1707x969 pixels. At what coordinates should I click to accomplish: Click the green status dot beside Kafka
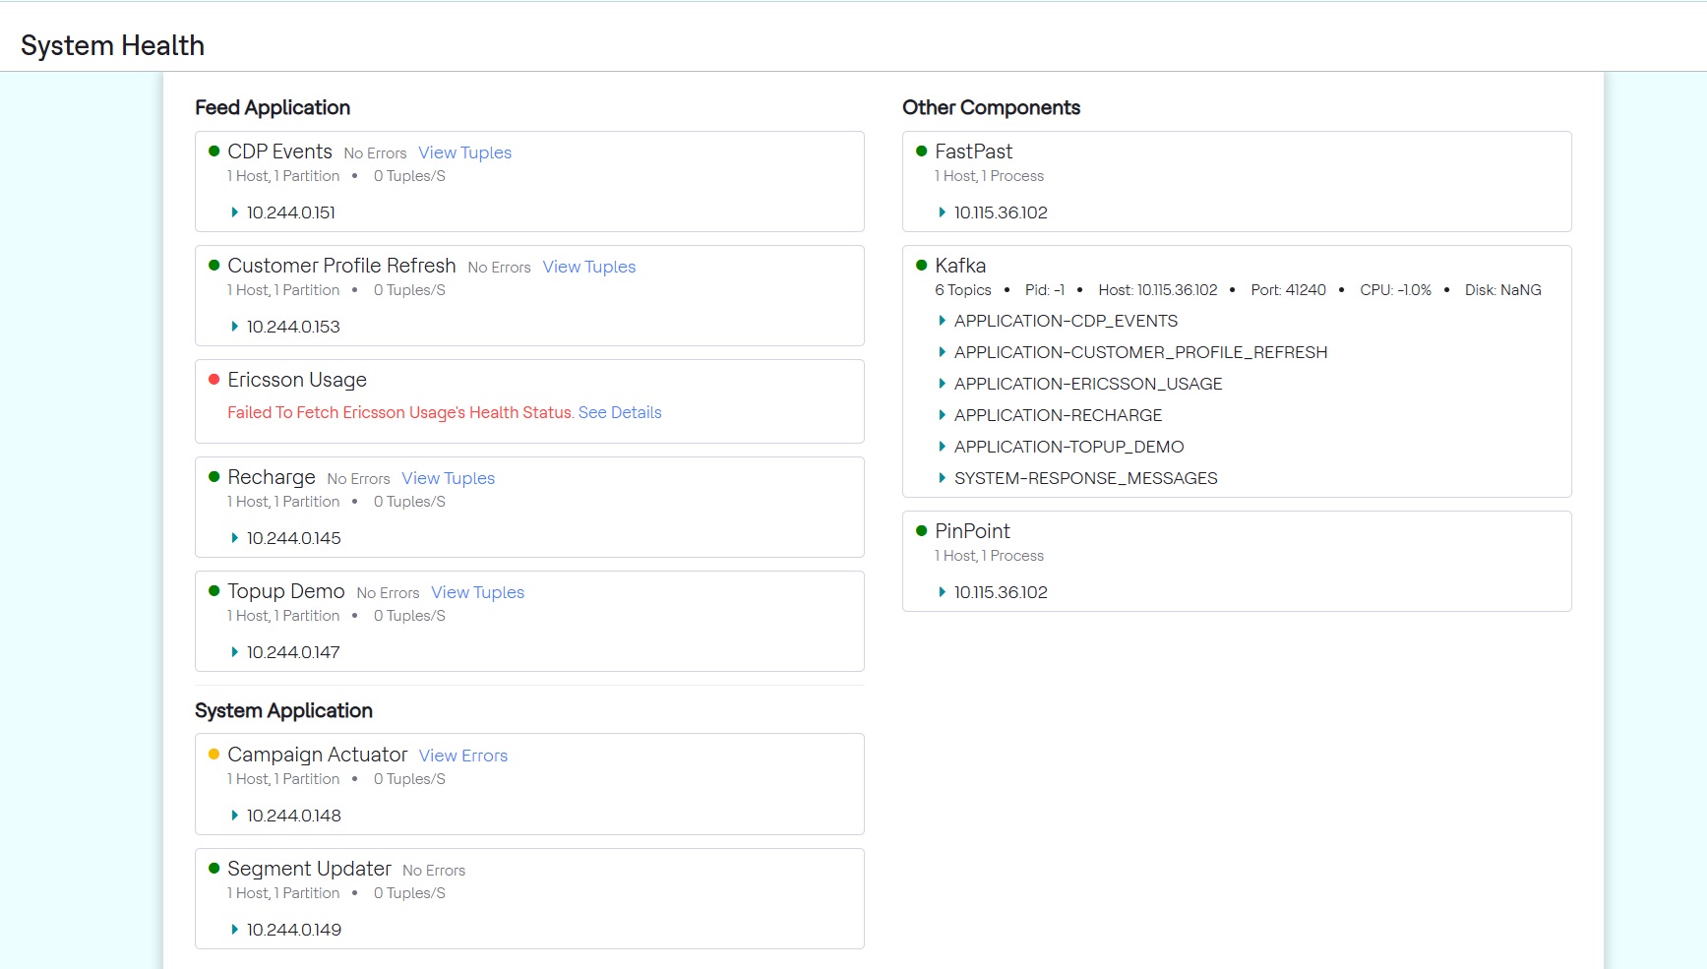tap(921, 266)
